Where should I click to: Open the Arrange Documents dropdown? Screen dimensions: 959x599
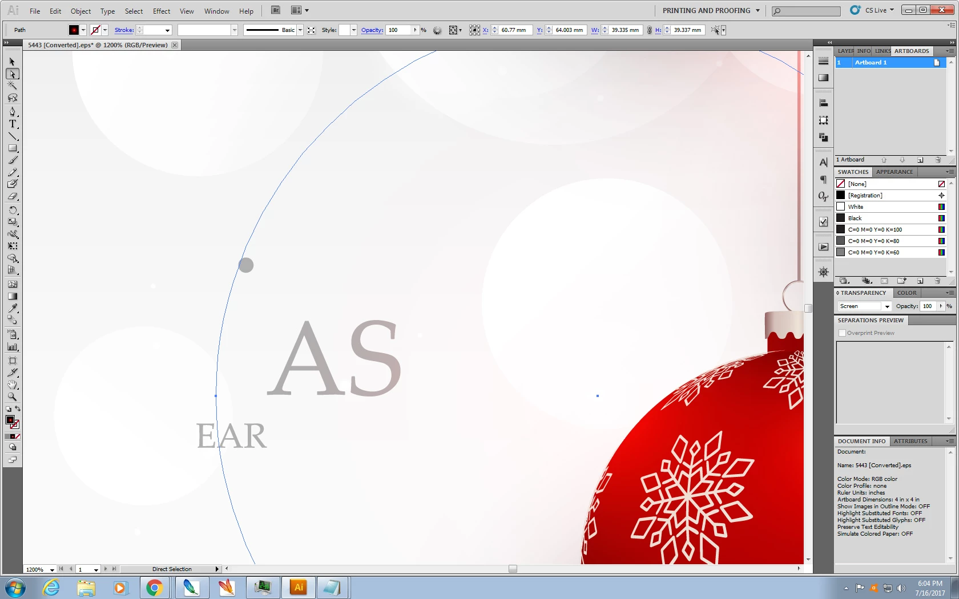[300, 10]
